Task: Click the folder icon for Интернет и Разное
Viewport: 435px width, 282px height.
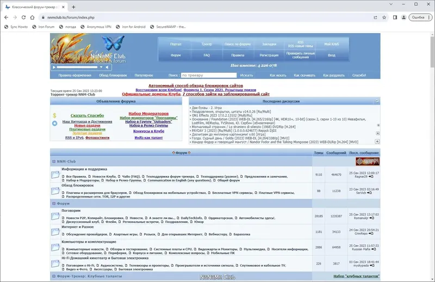Action: point(55,232)
